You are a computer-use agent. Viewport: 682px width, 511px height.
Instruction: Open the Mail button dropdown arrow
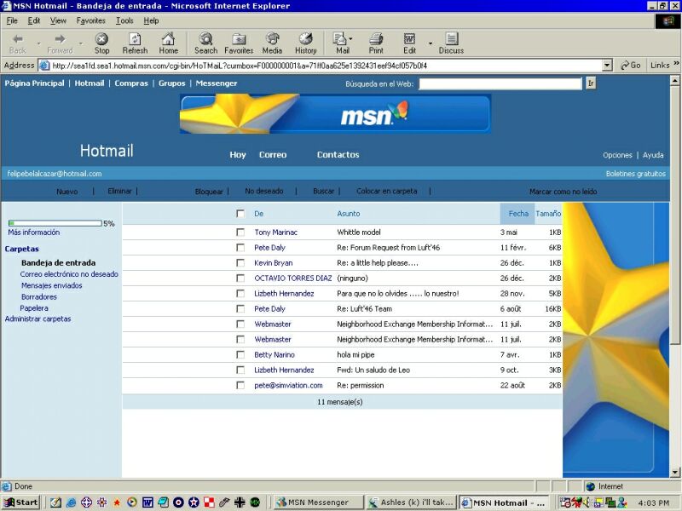[x=350, y=40]
